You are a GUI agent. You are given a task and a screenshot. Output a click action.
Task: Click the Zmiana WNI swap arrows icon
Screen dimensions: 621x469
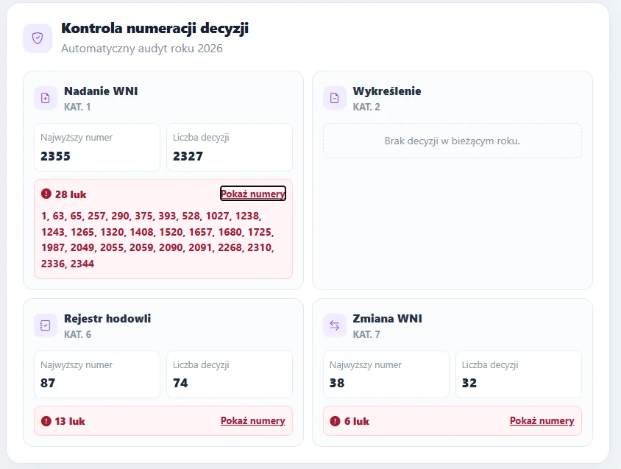[x=334, y=325]
